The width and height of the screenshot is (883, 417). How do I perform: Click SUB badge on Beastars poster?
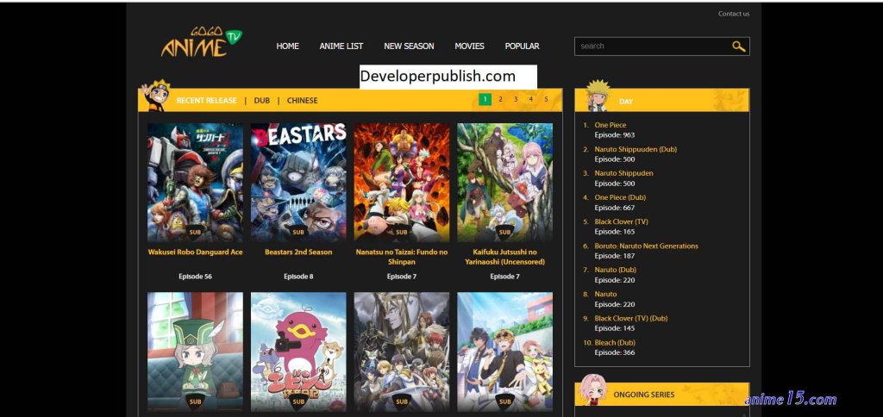(298, 232)
